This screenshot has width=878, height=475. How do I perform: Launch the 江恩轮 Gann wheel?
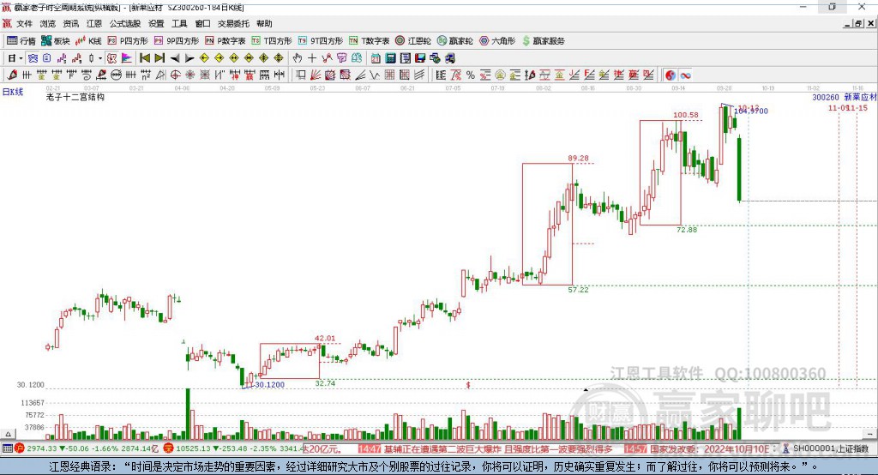413,41
